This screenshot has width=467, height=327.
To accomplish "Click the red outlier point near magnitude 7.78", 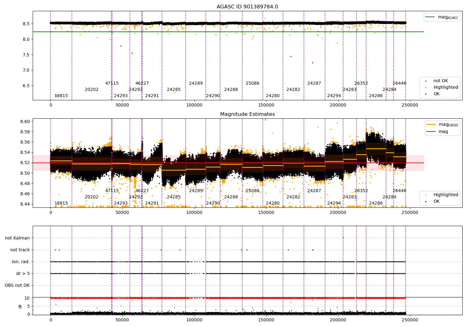I will coord(121,46).
